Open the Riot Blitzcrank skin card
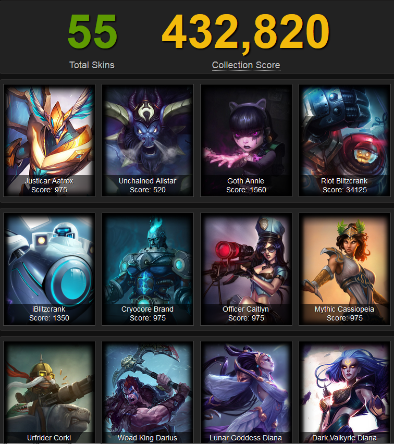 click(x=344, y=141)
